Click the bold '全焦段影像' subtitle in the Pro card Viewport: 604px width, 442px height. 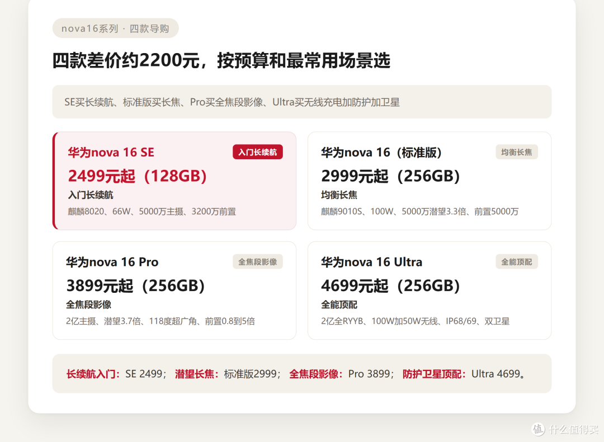tap(88, 305)
